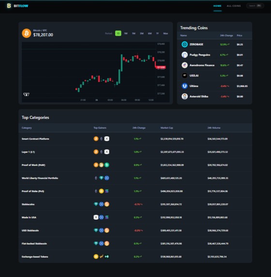Open the Aerodrome Finance coin icon
271x277 pixels.
coord(184,65)
